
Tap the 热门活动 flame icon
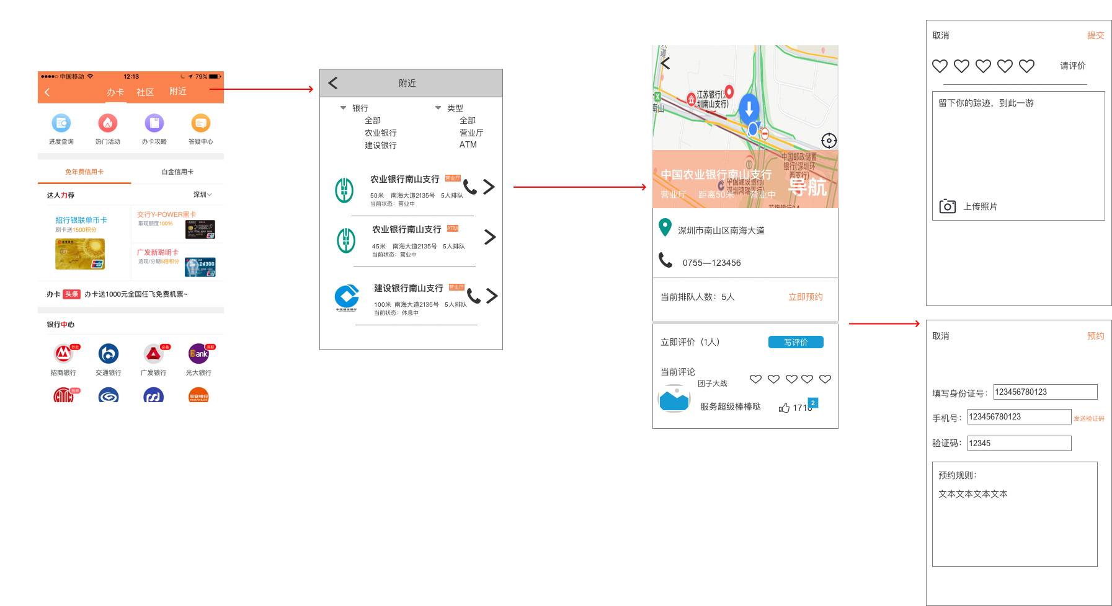click(x=108, y=123)
